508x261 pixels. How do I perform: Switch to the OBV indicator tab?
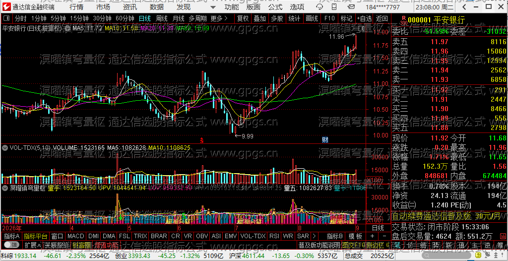point(202,236)
